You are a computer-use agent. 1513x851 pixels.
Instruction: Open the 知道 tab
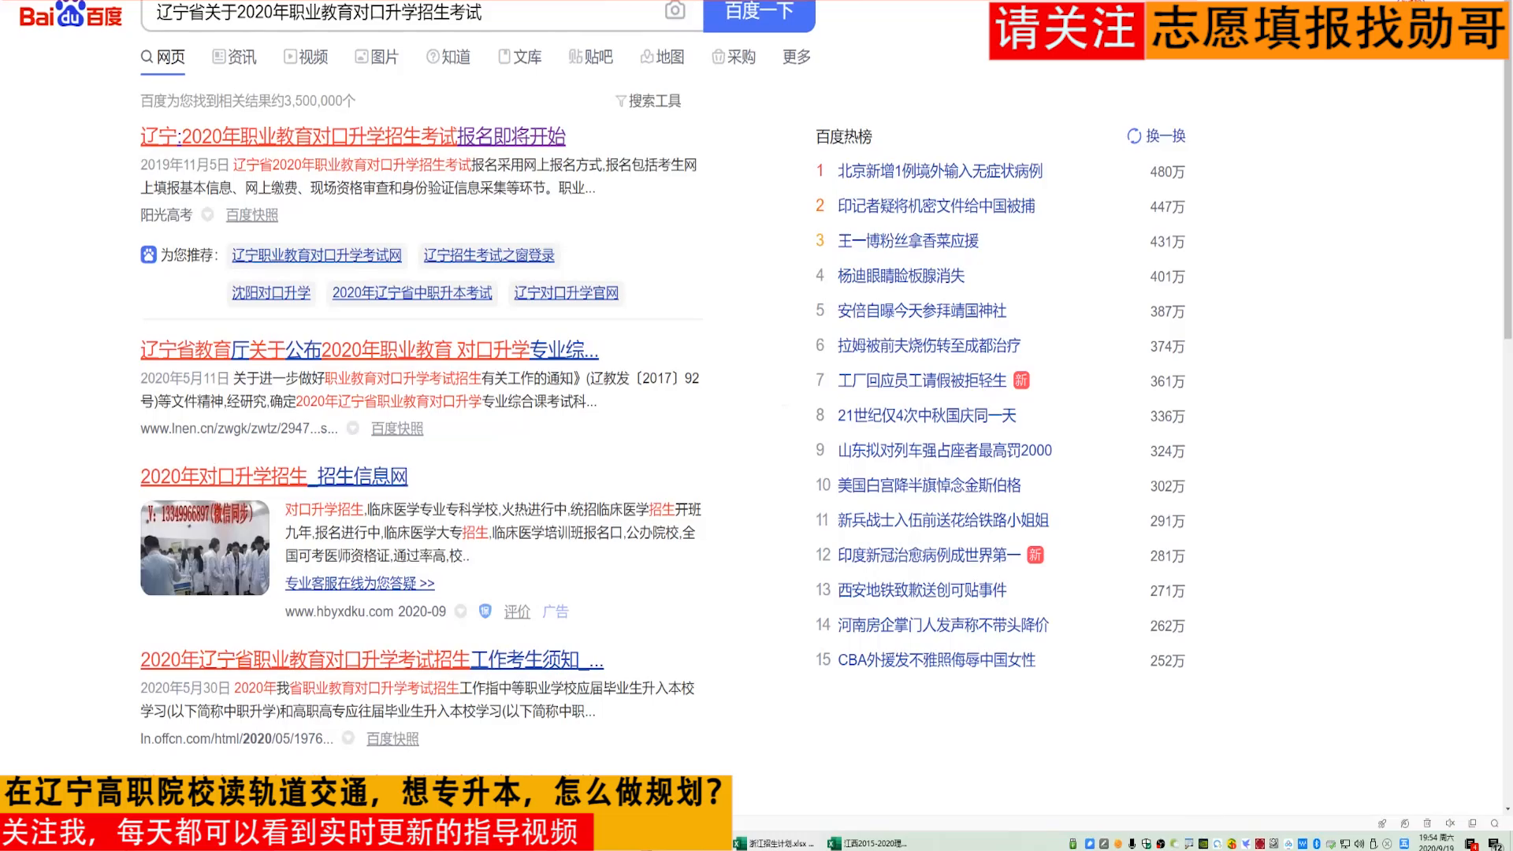tap(448, 57)
